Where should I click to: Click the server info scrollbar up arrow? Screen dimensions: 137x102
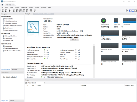pos(94,45)
